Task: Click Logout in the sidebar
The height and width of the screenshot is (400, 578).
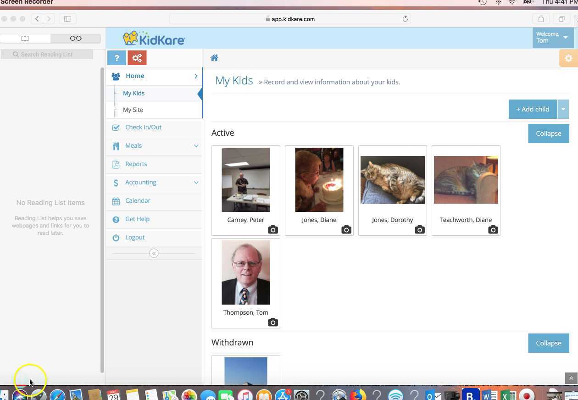Action: [135, 237]
